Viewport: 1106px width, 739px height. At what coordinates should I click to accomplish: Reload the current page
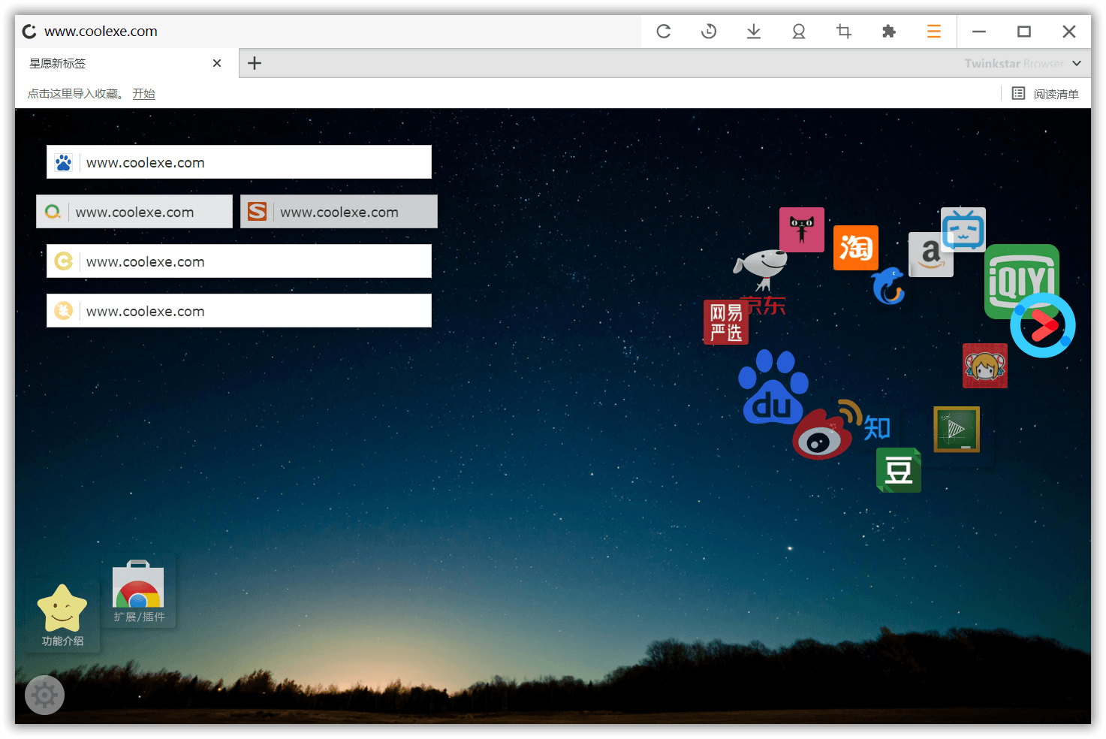click(x=664, y=32)
